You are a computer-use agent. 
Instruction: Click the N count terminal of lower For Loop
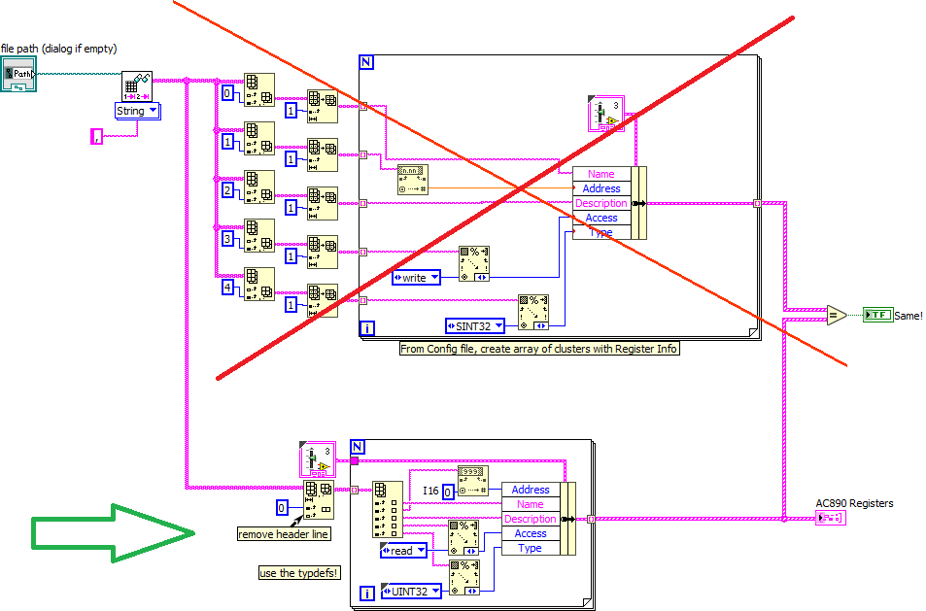pyautogui.click(x=358, y=446)
